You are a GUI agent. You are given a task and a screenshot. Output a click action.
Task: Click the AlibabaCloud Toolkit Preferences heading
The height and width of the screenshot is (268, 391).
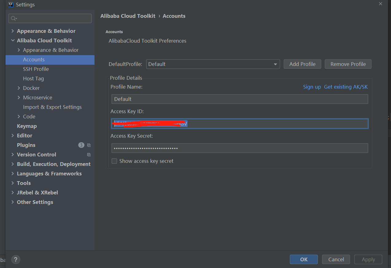click(x=147, y=41)
